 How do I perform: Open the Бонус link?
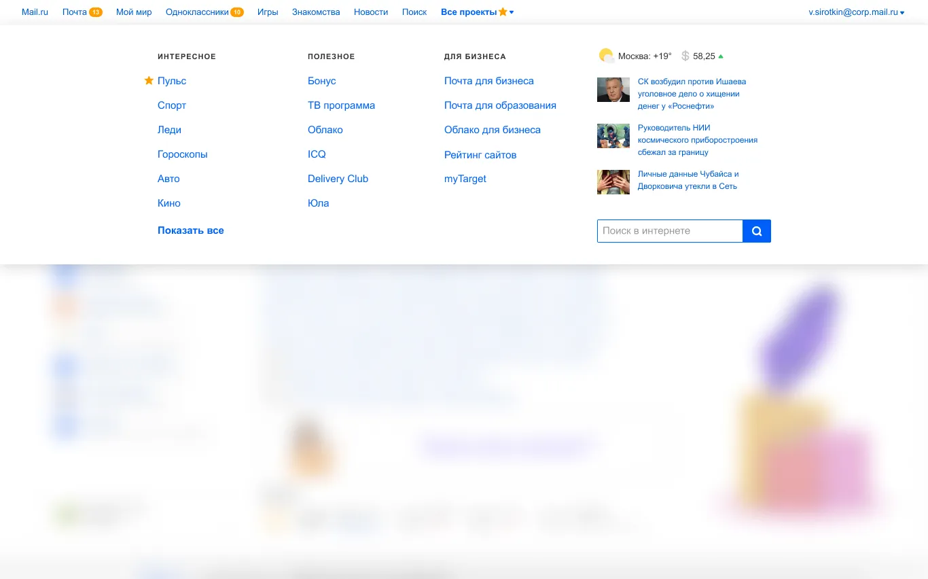(322, 81)
